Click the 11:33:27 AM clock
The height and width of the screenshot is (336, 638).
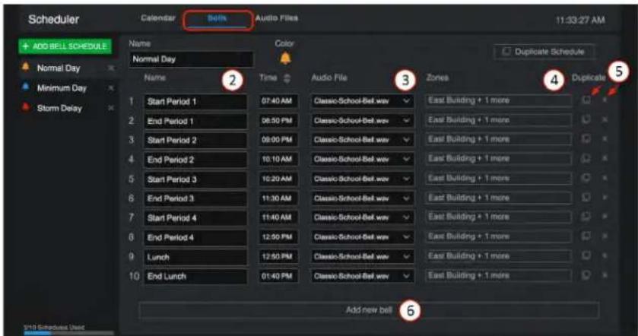(580, 20)
